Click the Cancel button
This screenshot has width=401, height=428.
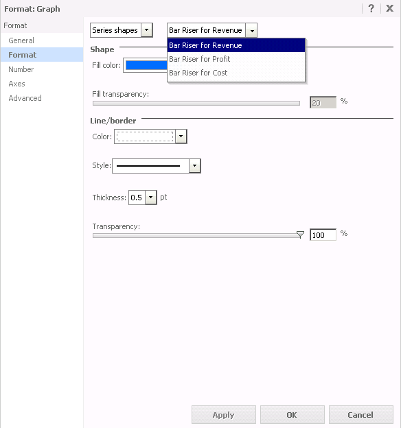(x=360, y=414)
